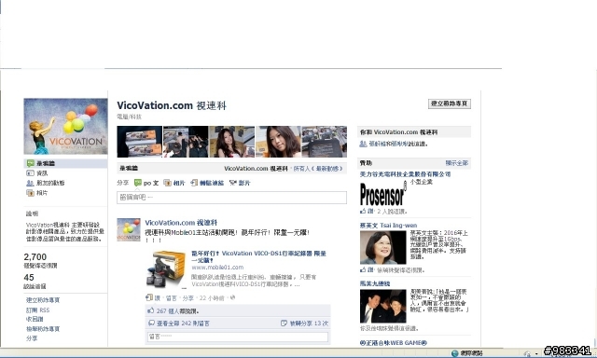Open the Prosensor company title link

[x=405, y=173]
